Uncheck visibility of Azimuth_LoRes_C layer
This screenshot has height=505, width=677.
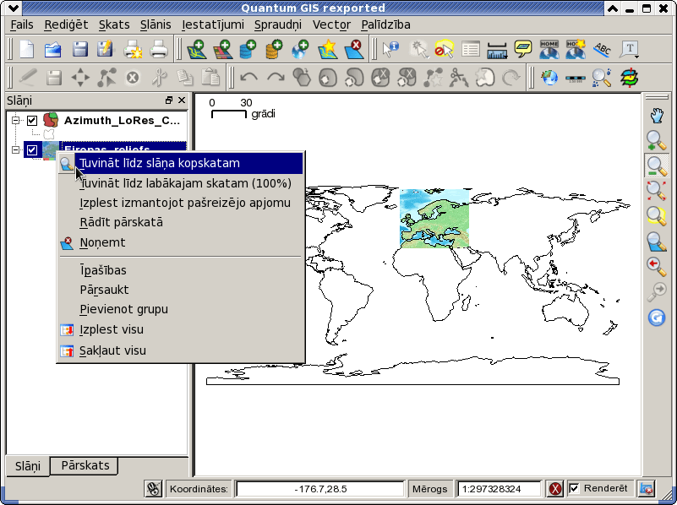[32, 120]
